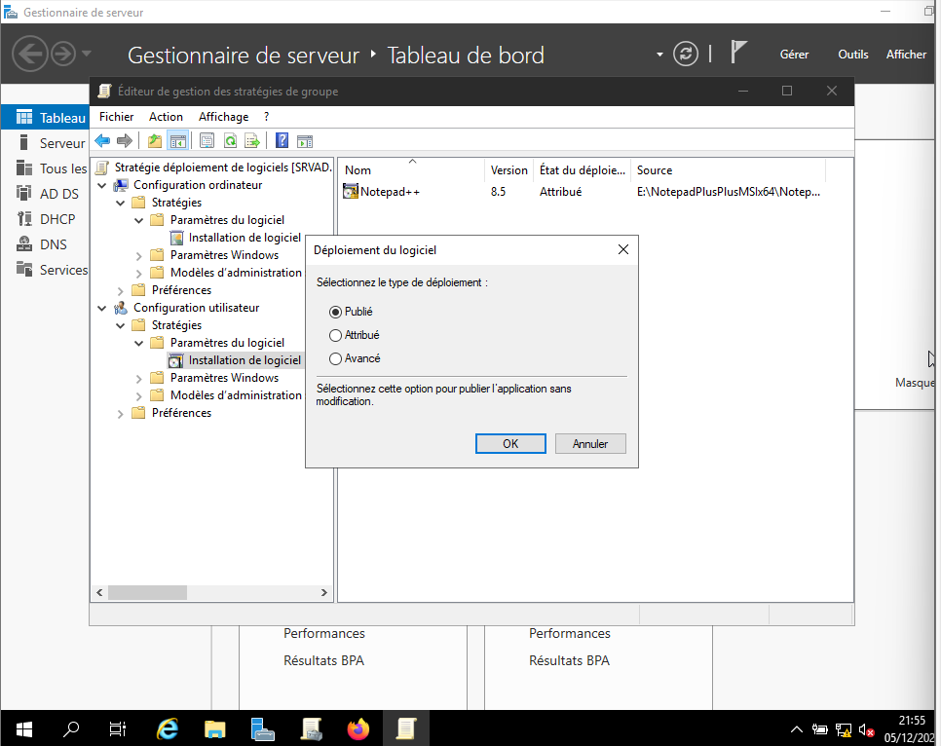The height and width of the screenshot is (746, 941).
Task: Click the blue Back arrow in toolbar
Action: [102, 141]
